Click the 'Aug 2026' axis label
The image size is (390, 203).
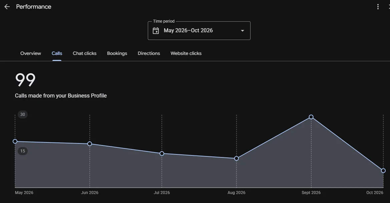(x=237, y=193)
